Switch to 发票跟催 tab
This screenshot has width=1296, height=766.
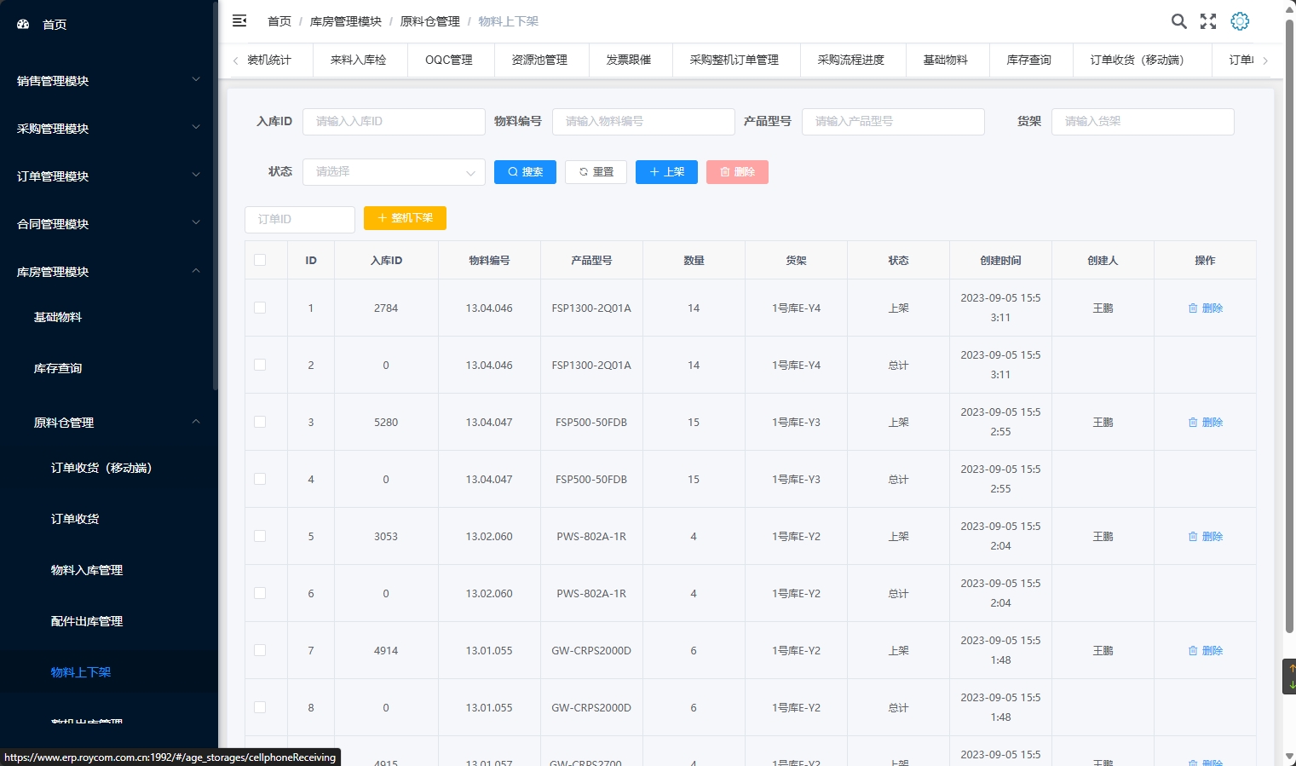click(x=629, y=60)
